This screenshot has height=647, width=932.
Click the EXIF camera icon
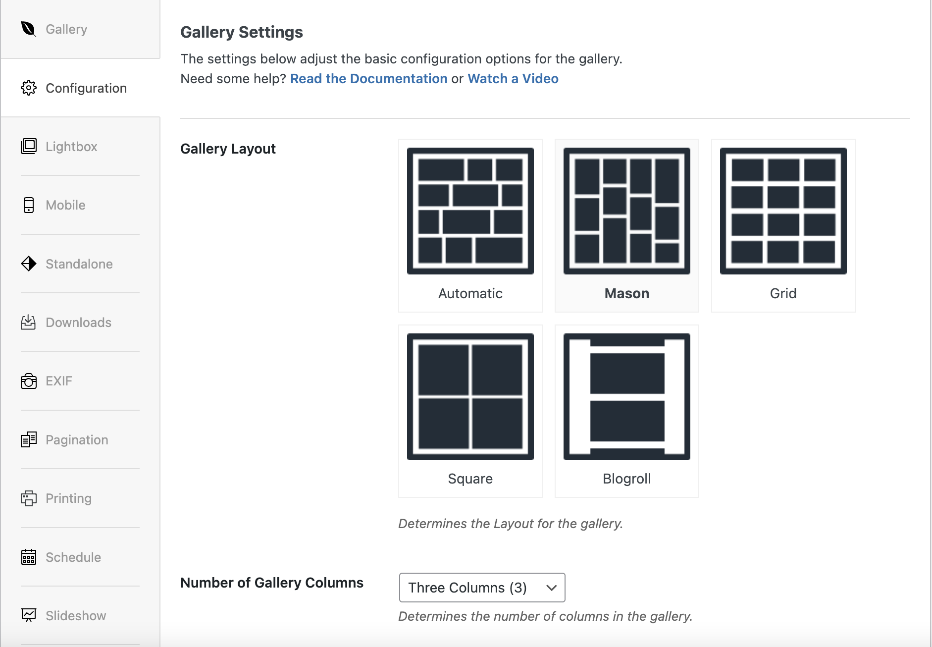tap(29, 381)
